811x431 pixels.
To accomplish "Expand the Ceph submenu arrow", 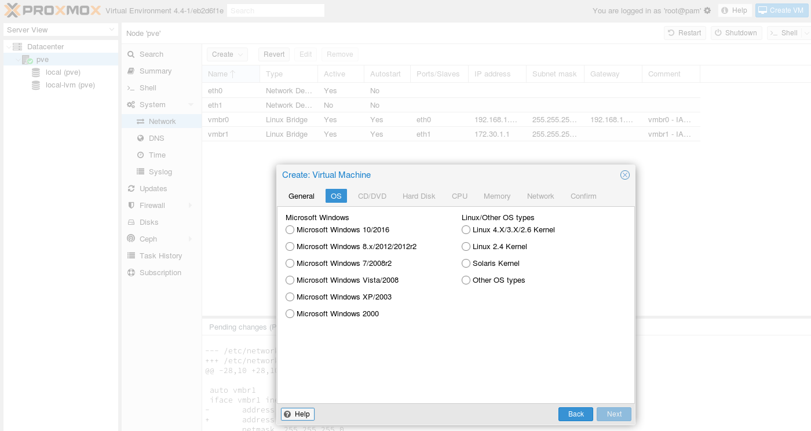I will [191, 239].
